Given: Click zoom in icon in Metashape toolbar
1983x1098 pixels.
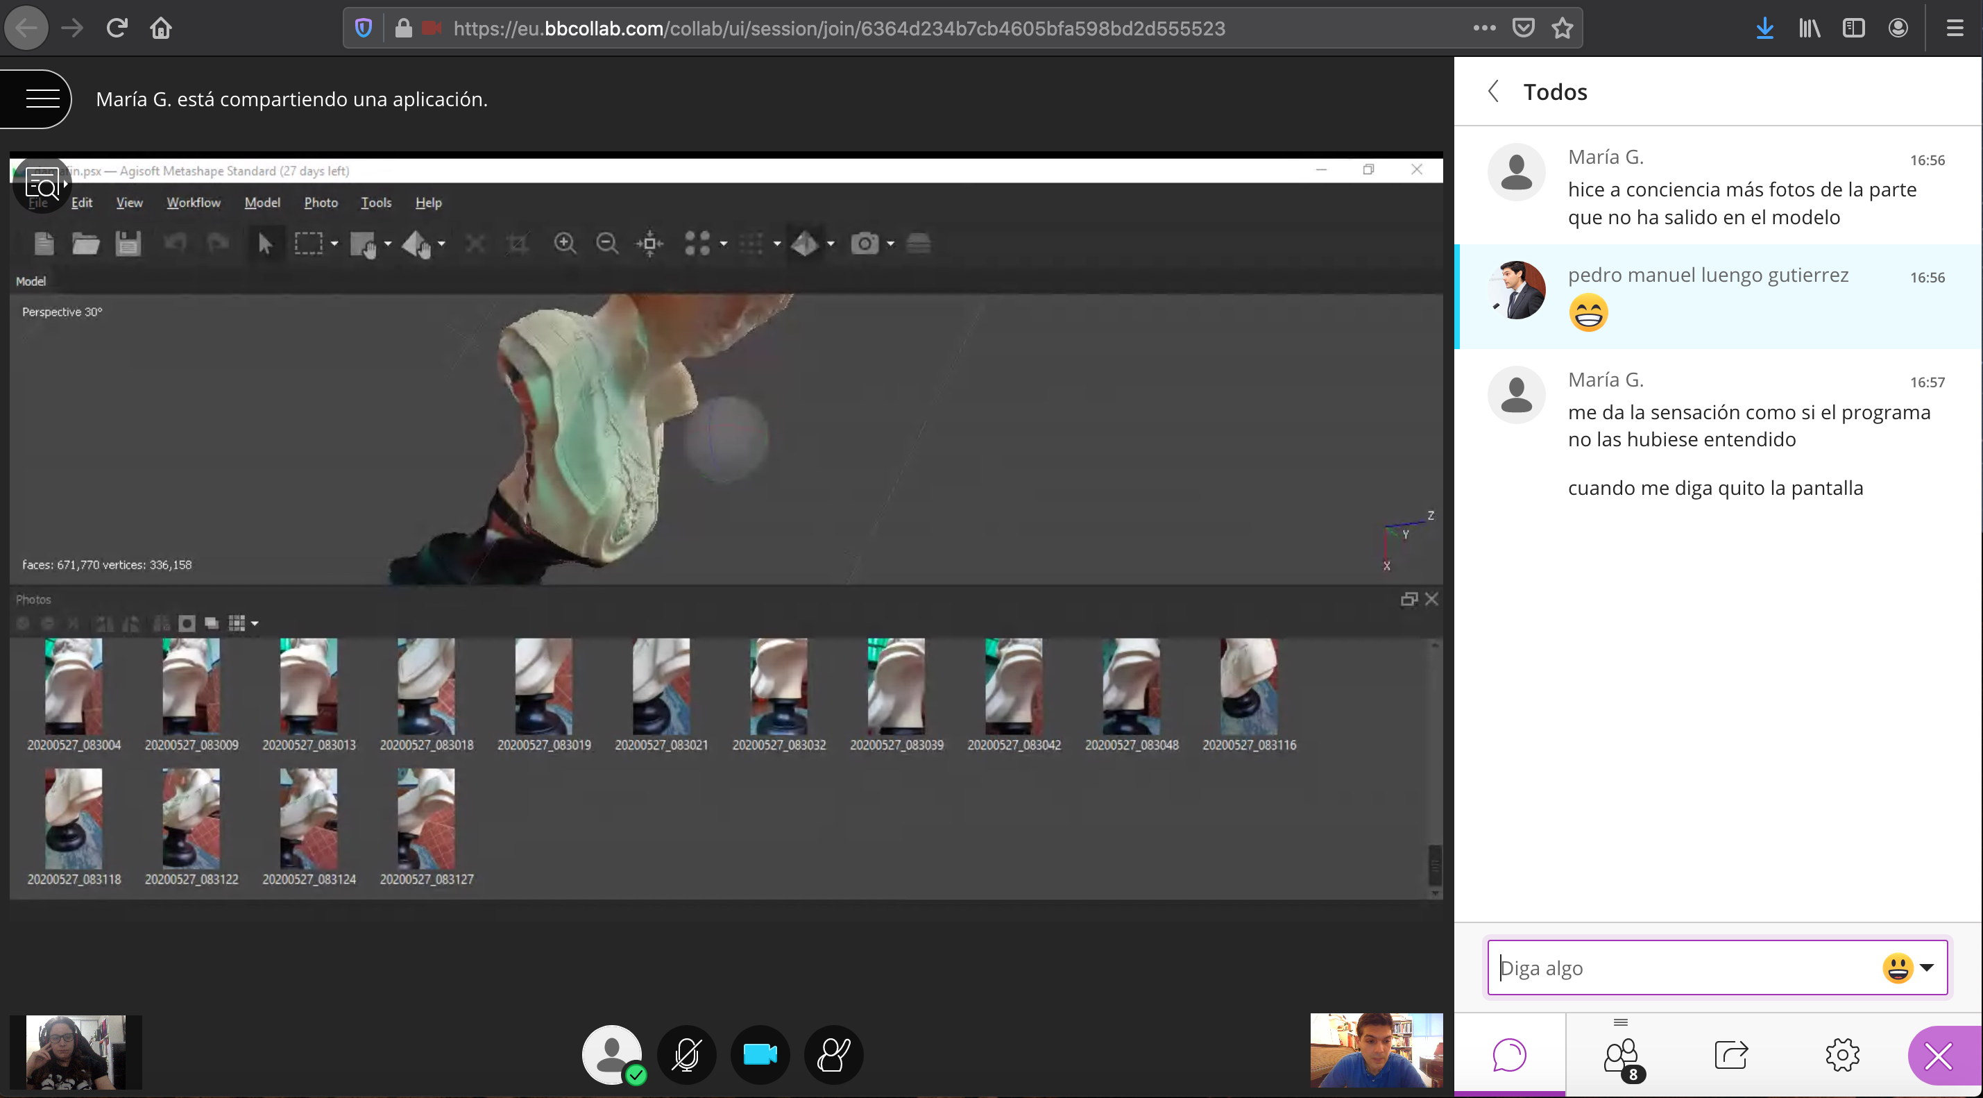Looking at the screenshot, I should point(565,244).
